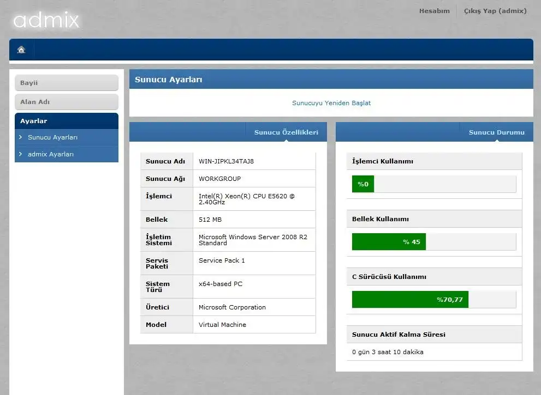
Task: Click the Üretici row label
Action: pyautogui.click(x=157, y=307)
